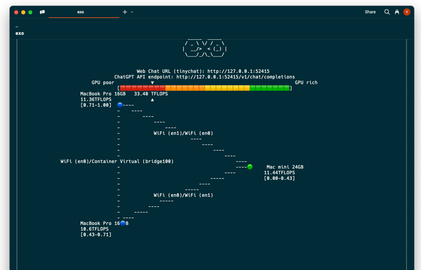The height and width of the screenshot is (270, 421).
Task: Select the exo tab
Action: click(x=84, y=12)
